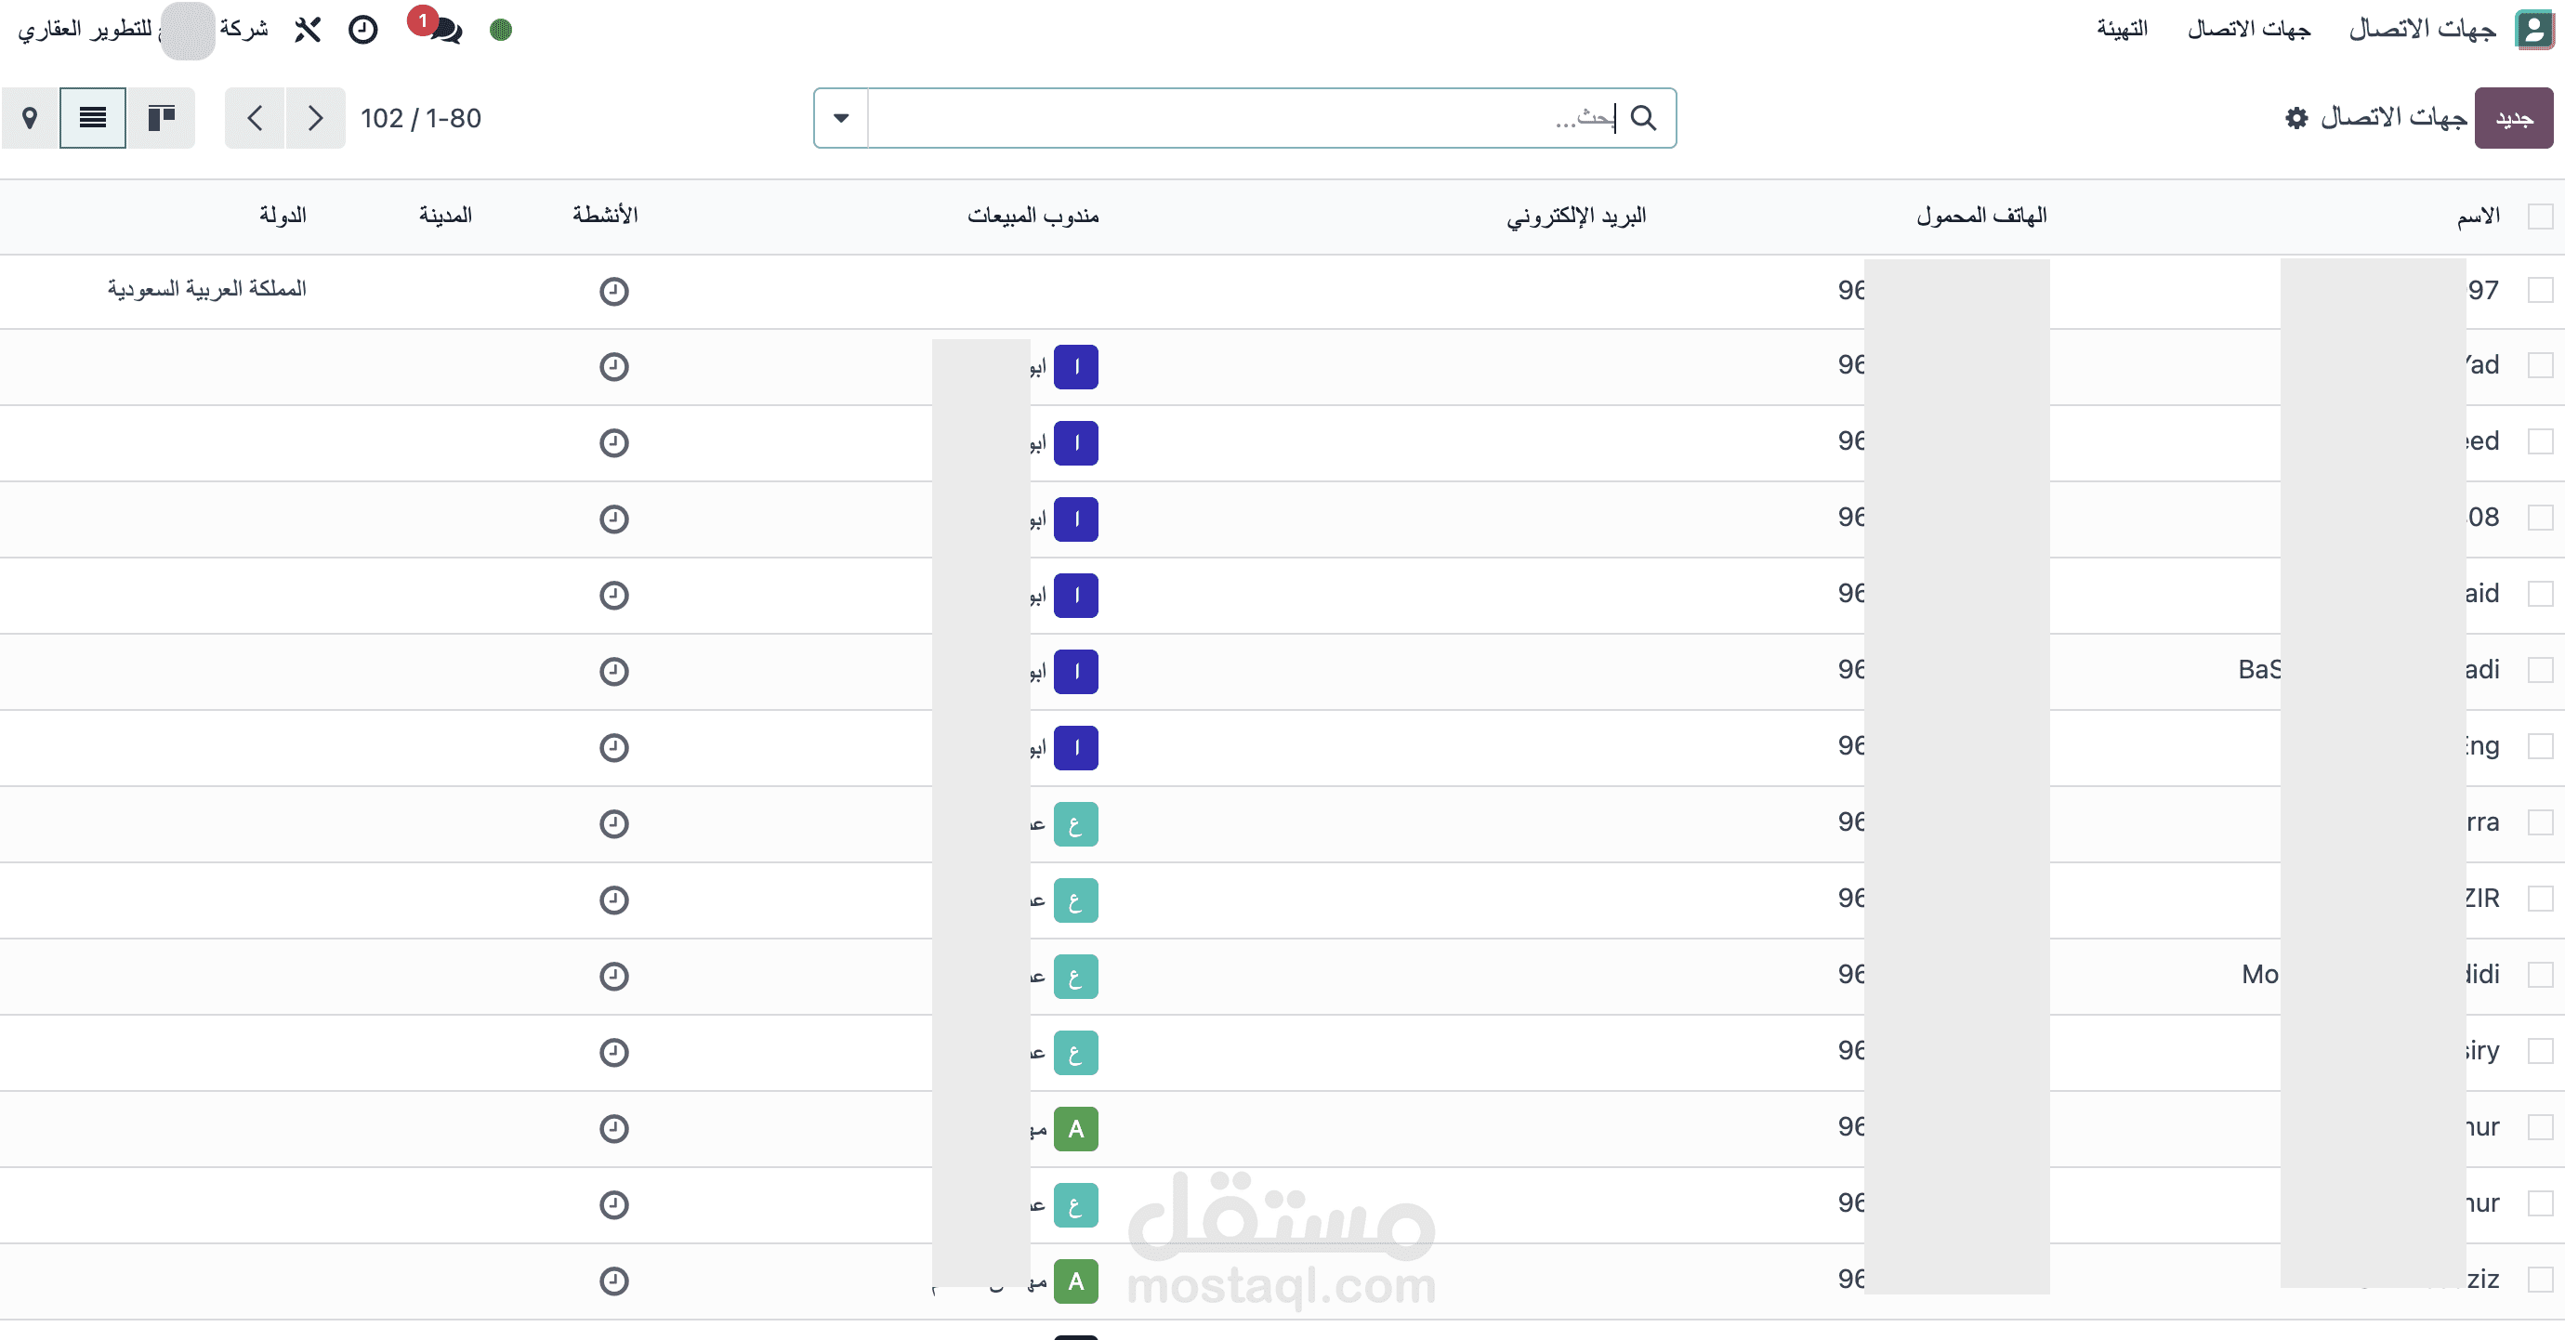The image size is (2565, 1340).
Task: Open the التهيئة configuration menu
Action: click(x=2122, y=29)
